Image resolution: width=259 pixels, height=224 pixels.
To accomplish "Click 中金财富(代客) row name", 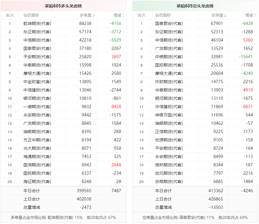I will (37, 82).
